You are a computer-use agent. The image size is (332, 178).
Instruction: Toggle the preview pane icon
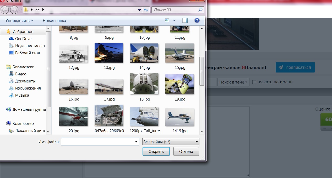185,20
